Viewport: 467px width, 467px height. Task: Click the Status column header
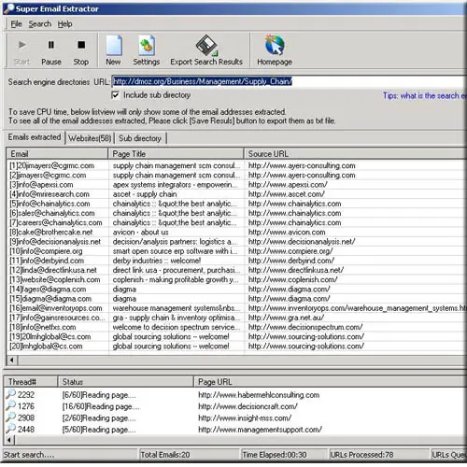coord(126,382)
